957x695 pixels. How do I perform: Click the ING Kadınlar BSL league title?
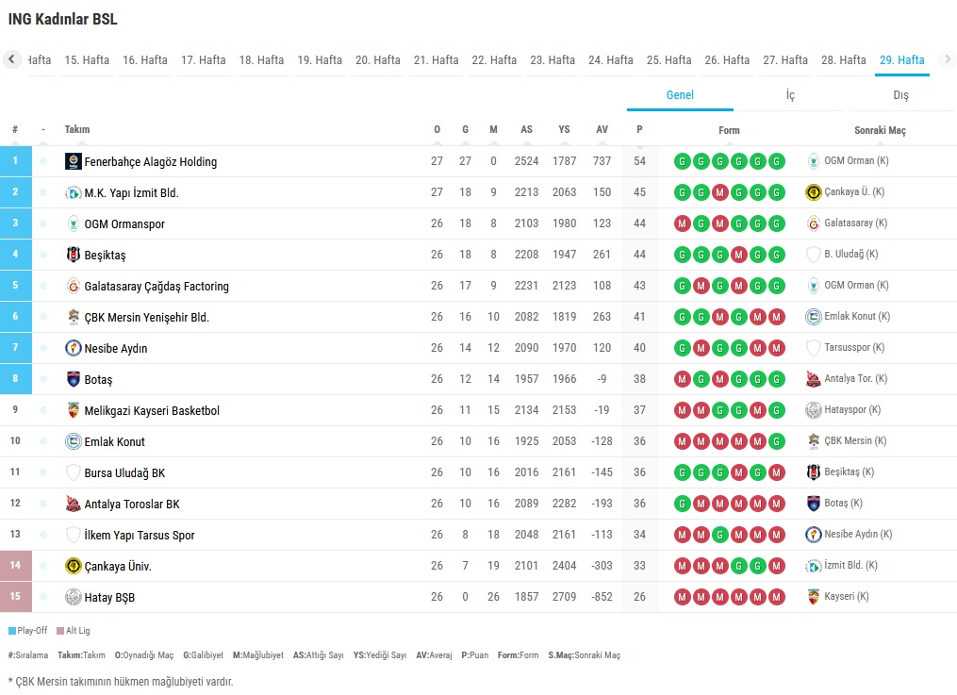point(62,19)
